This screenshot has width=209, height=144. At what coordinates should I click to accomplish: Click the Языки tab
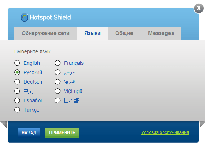click(x=92, y=33)
